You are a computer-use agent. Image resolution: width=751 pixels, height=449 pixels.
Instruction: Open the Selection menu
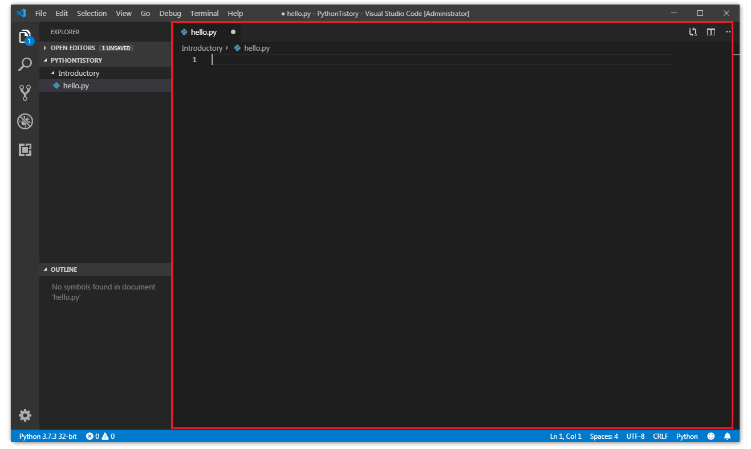[x=92, y=13]
